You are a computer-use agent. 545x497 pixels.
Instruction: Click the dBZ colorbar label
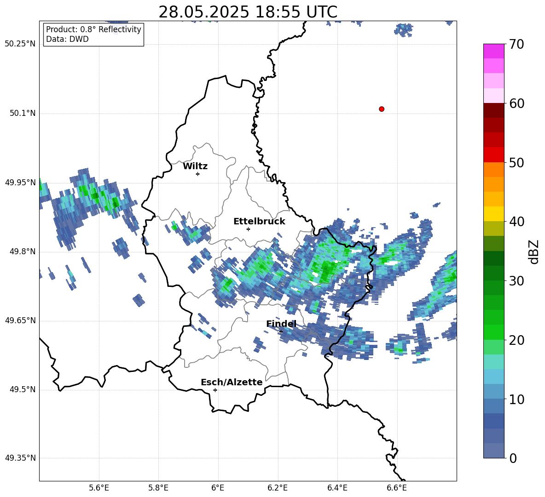tap(534, 251)
